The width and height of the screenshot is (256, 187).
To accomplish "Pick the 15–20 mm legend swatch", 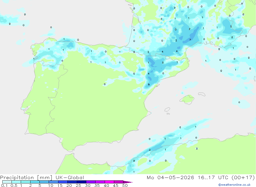I will tap(63, 182).
